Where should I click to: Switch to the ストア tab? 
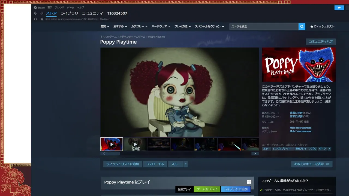tap(51, 13)
